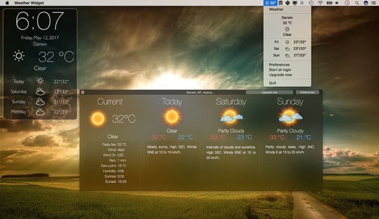379x219 pixels.
Task: Click the Weather header in dropdown menu
Action: [276, 10]
